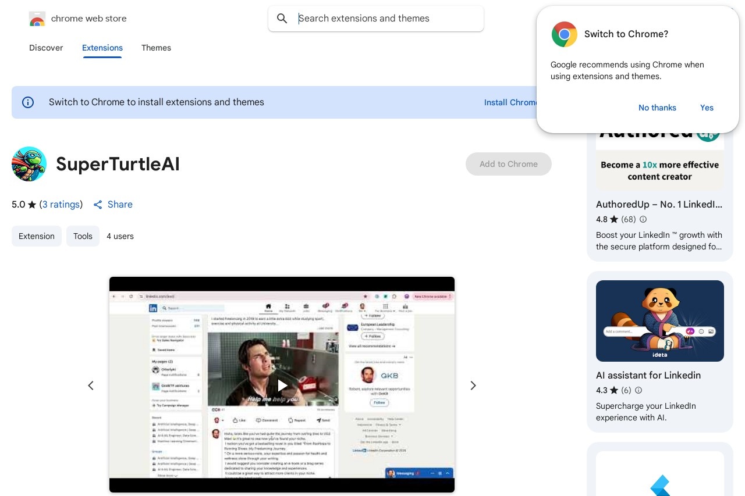This screenshot has height=496, width=745.
Task: Open the AuthoredUp promo image
Action: click(x=660, y=161)
